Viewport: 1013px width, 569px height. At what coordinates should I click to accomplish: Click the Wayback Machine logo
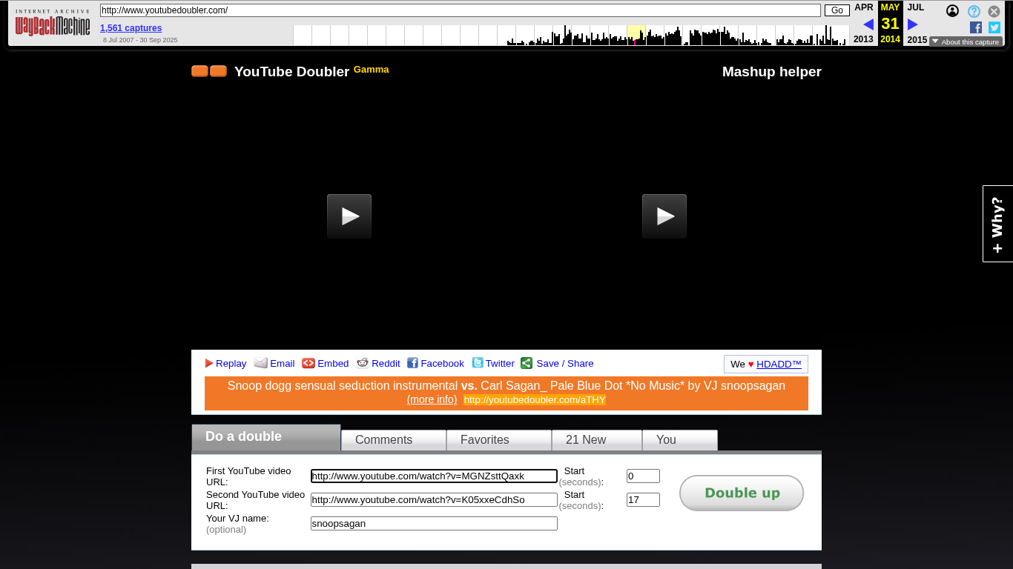click(x=53, y=24)
